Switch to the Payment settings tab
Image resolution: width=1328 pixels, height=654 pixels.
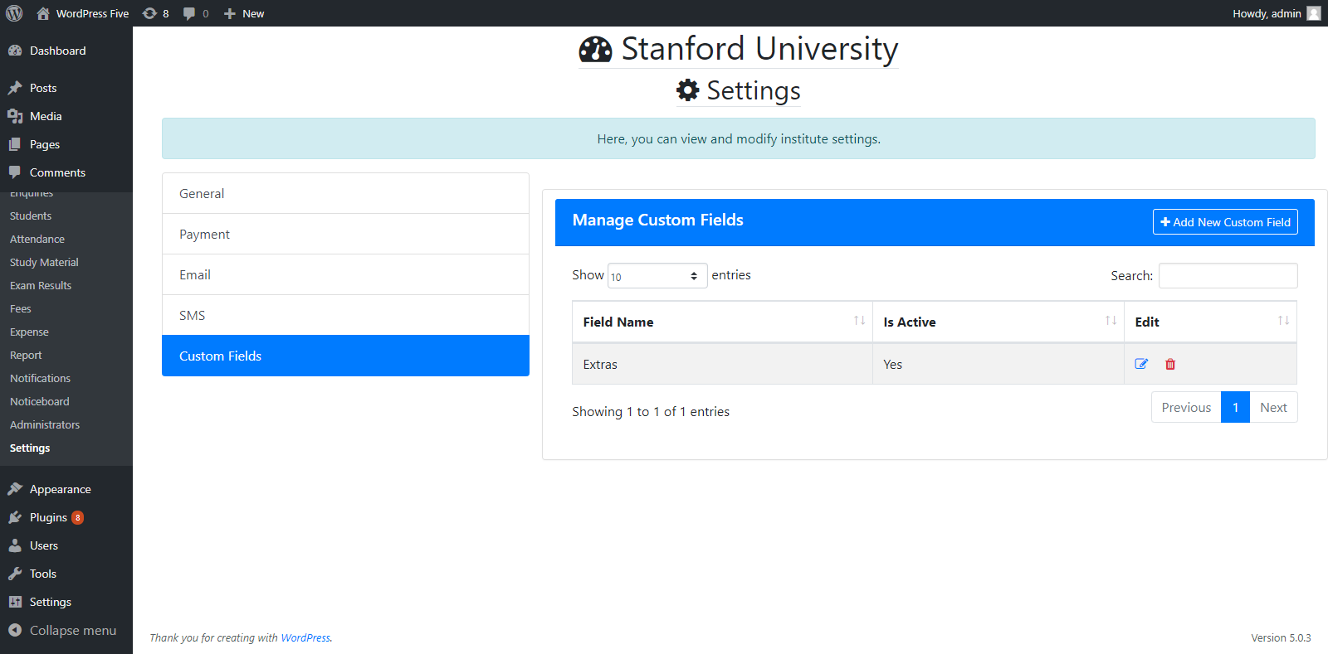345,234
